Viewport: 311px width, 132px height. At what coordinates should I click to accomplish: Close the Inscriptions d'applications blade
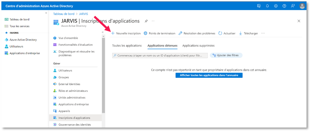point(299,21)
